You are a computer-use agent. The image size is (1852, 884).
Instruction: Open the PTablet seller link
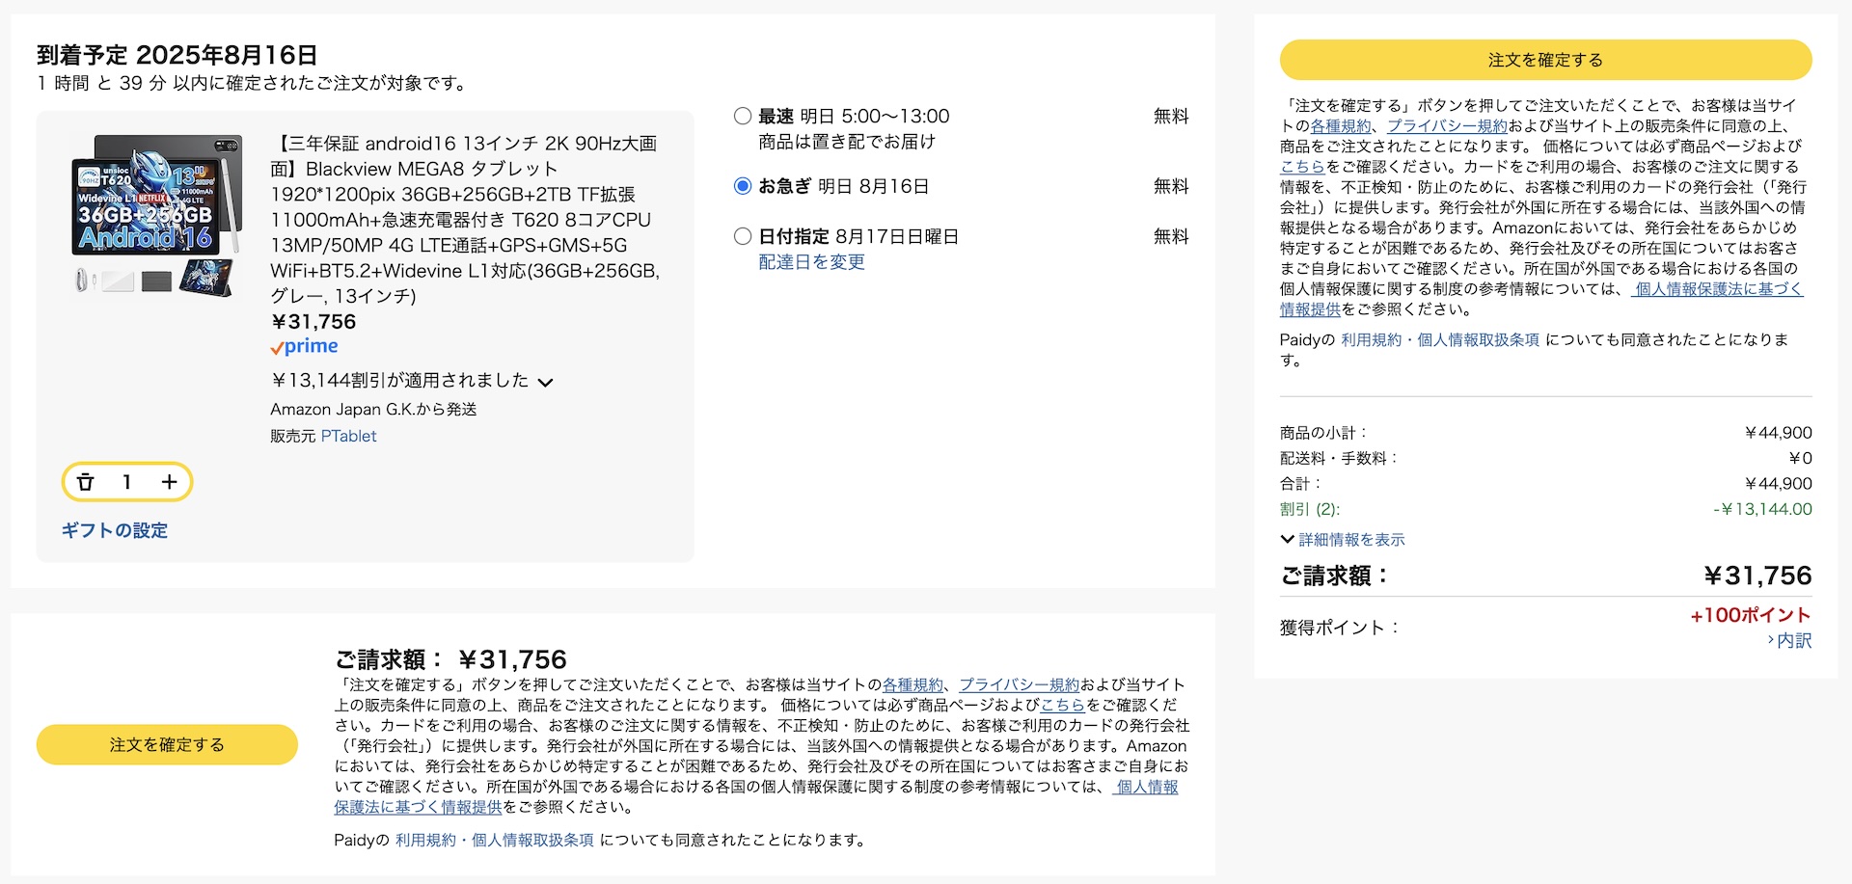coord(348,436)
